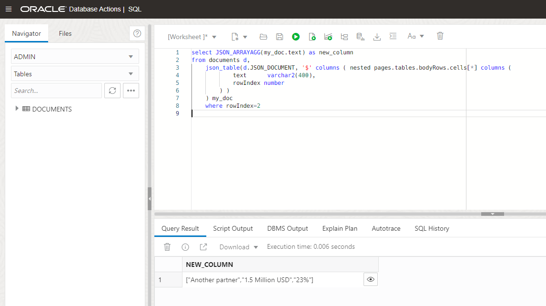Screen dimensions: 546x306
Task: Click the Explain Plan toolbar icon
Action: pos(344,37)
